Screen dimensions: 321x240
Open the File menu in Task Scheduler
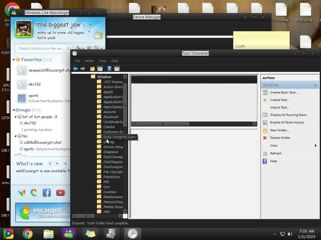[77, 61]
